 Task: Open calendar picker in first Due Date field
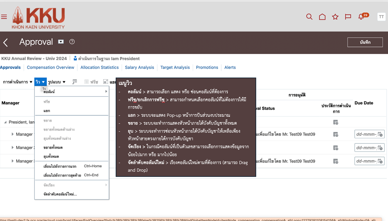(x=380, y=134)
